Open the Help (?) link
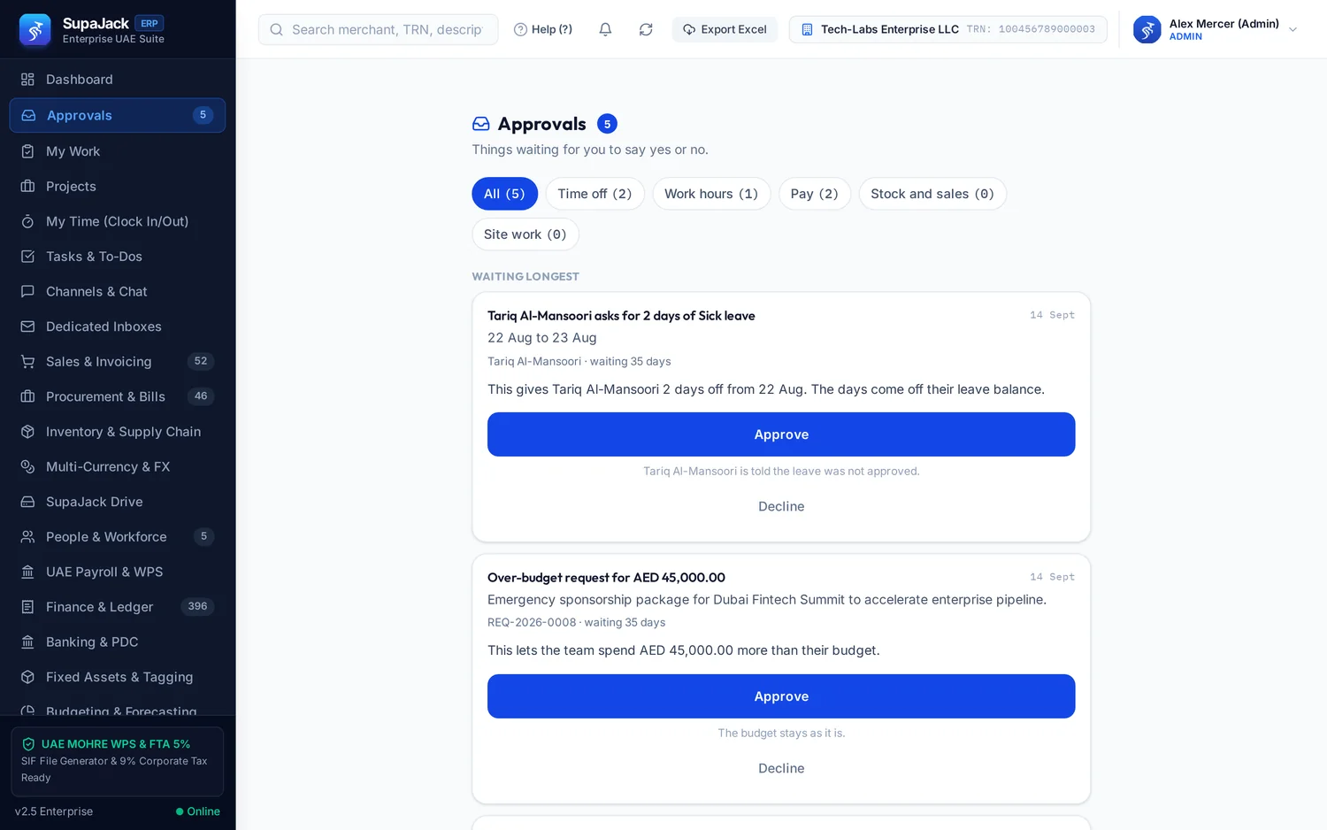The width and height of the screenshot is (1327, 830). [x=543, y=29]
